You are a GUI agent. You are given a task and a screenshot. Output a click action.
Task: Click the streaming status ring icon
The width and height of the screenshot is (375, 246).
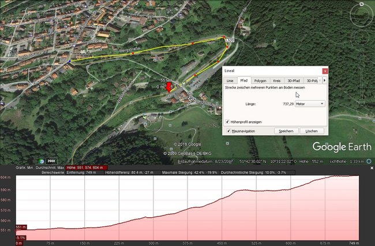369,161
